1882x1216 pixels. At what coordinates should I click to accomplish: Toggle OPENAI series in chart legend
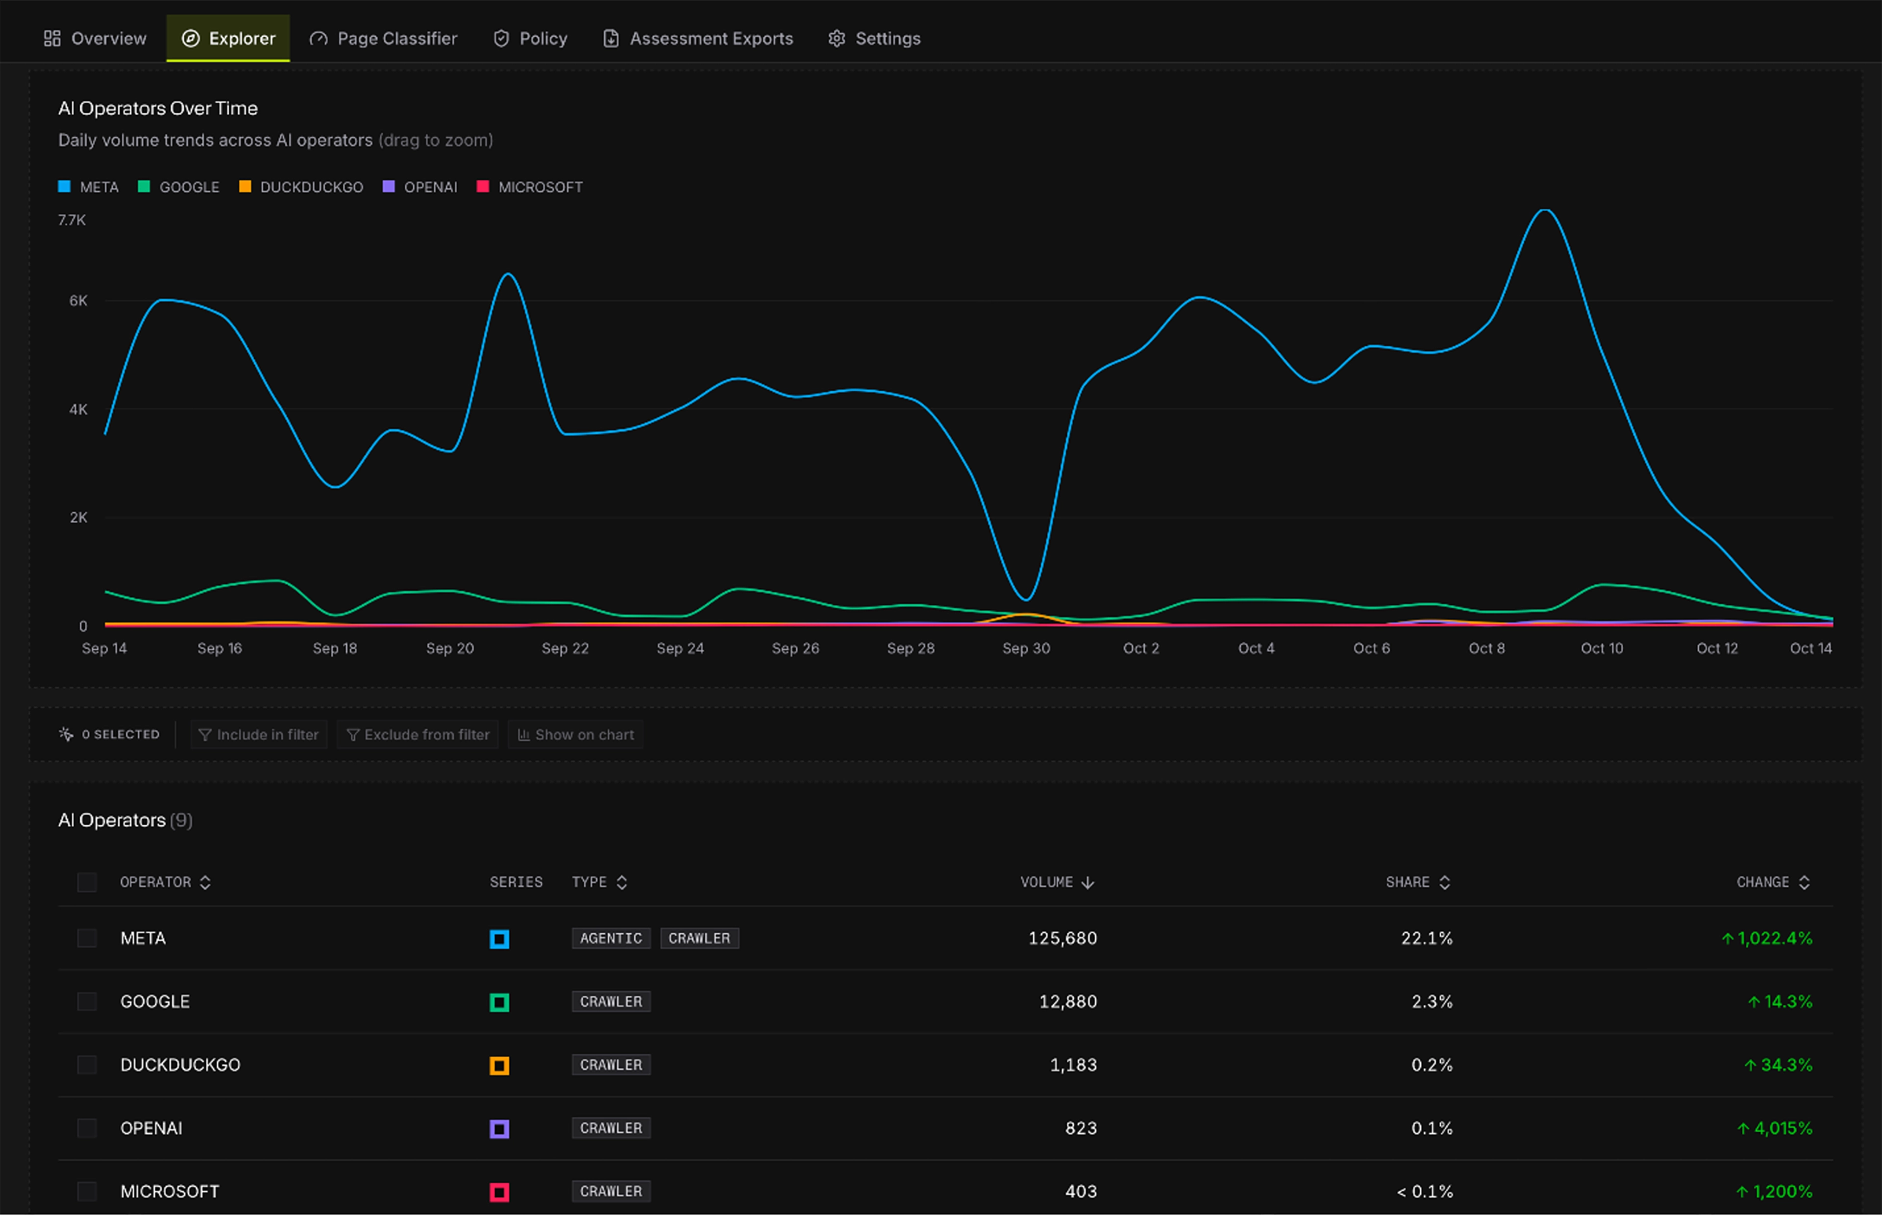420,187
